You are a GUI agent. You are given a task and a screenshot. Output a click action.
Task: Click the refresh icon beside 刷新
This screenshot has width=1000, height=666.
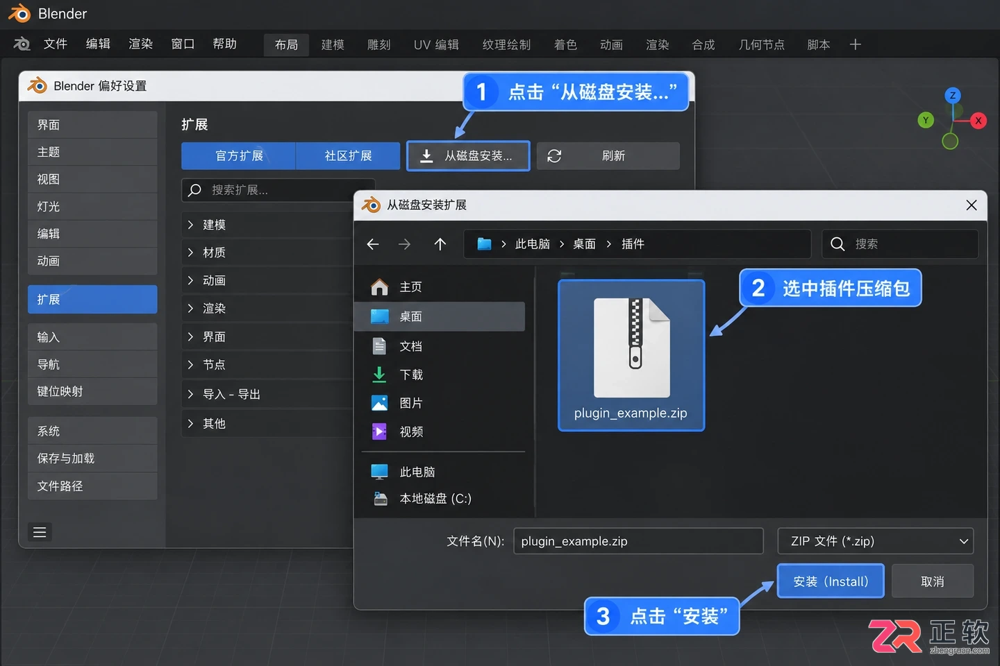(x=554, y=156)
